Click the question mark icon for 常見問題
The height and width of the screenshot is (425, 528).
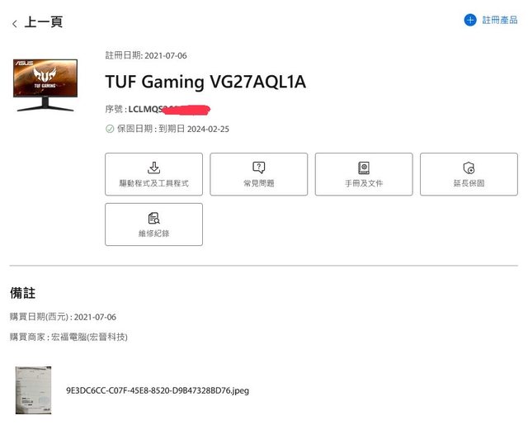258,168
